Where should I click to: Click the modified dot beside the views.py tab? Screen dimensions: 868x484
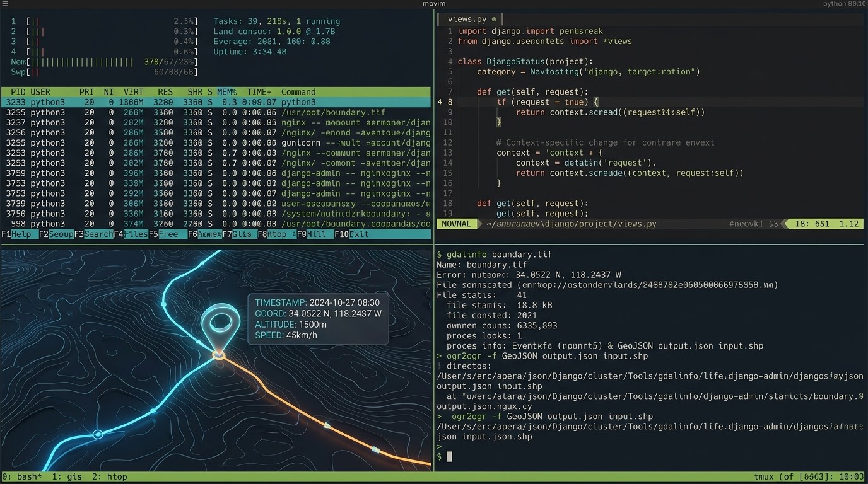493,19
